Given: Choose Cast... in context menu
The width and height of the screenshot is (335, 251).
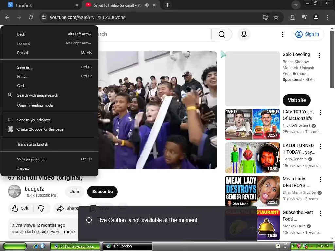Looking at the screenshot, I should pyautogui.click(x=49, y=86).
